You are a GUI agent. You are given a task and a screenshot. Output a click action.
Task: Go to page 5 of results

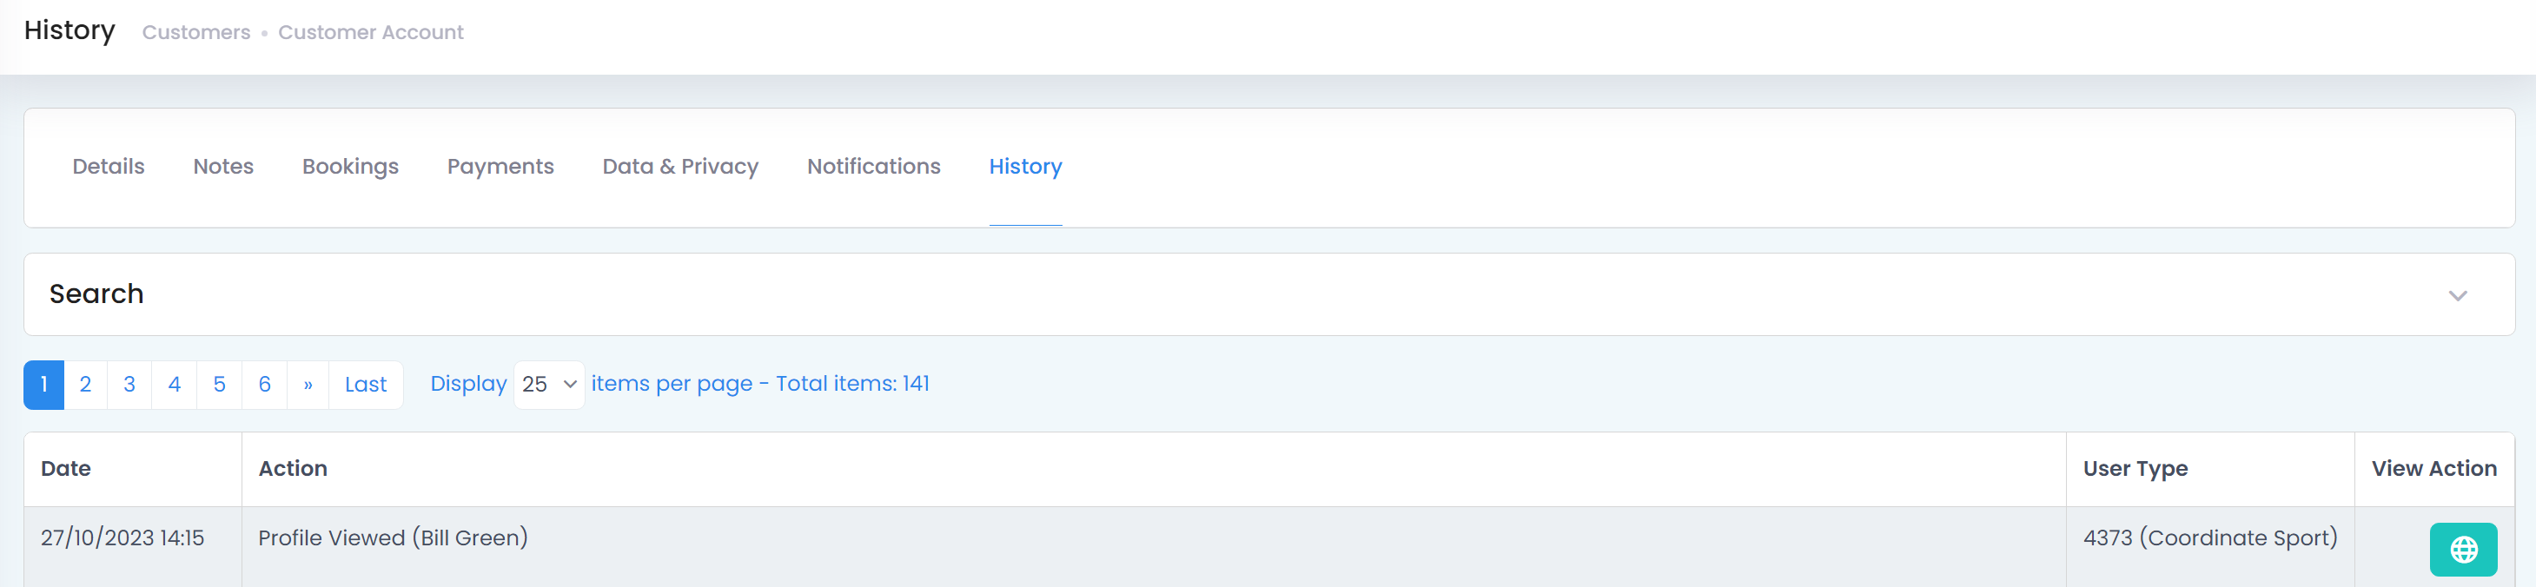[x=220, y=385]
